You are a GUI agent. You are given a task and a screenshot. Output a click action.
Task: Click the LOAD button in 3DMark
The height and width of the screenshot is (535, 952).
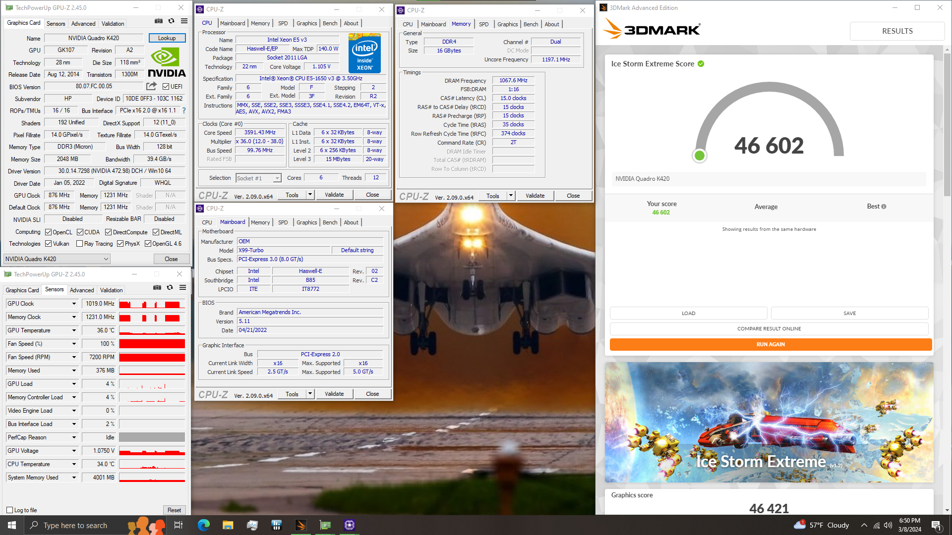[688, 313]
